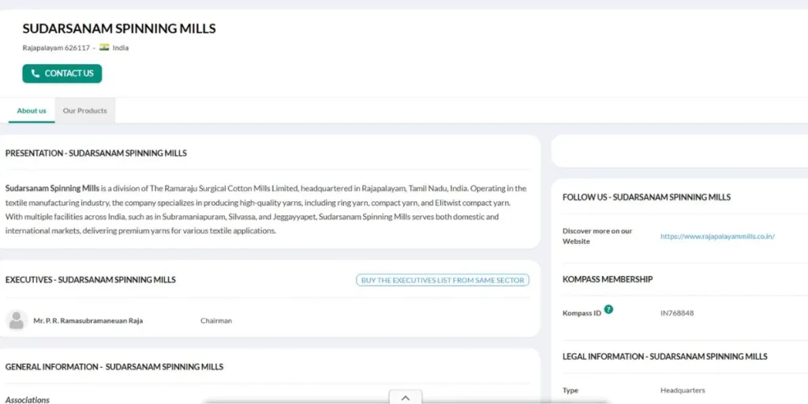Click the Kompass ID help question mark
The height and width of the screenshot is (404, 808).
[608, 309]
